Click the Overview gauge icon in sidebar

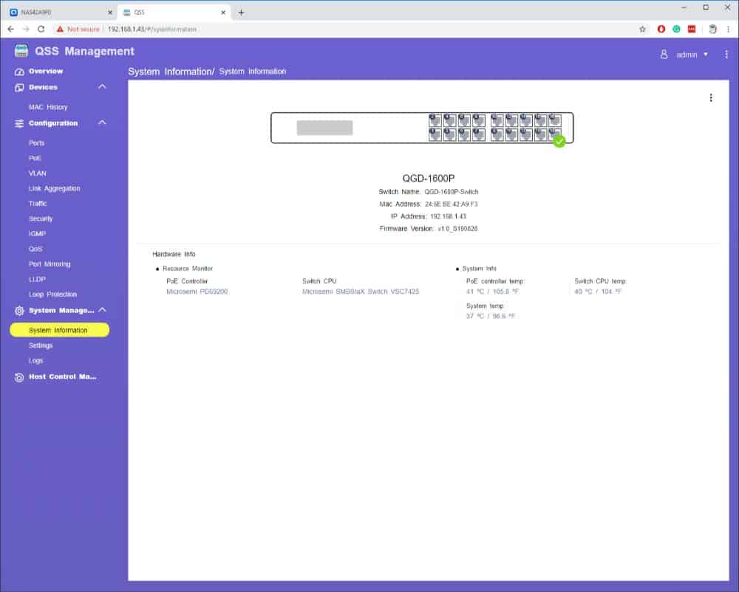click(x=19, y=72)
